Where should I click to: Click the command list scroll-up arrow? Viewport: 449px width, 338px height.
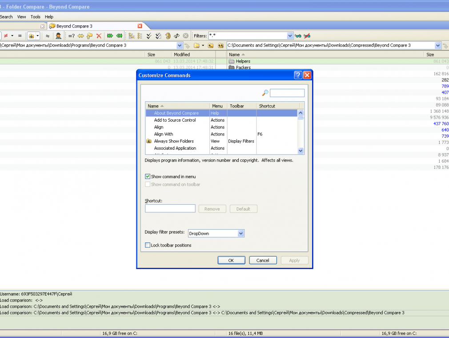[301, 113]
